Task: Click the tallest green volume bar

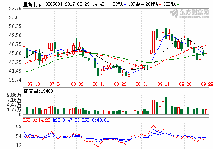Action: click(166, 105)
